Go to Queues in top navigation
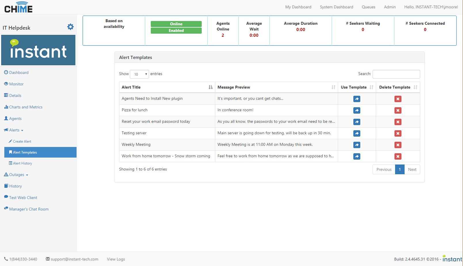Viewport: 463px width, 266px height. point(368,7)
